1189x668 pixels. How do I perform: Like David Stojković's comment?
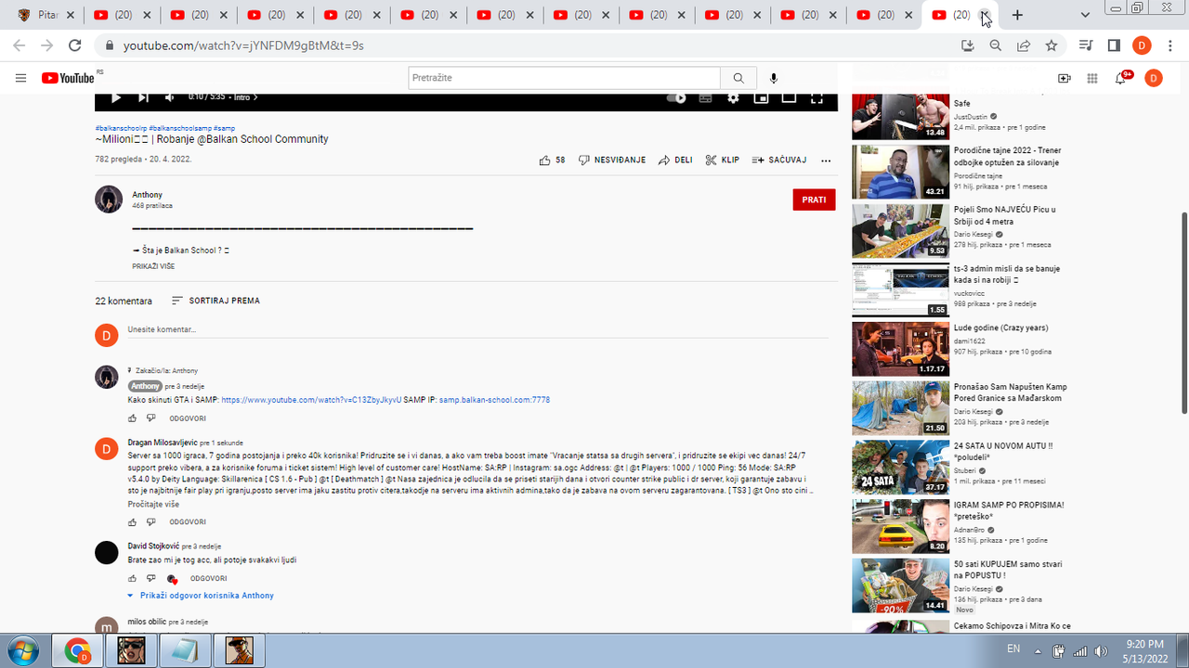[132, 578]
